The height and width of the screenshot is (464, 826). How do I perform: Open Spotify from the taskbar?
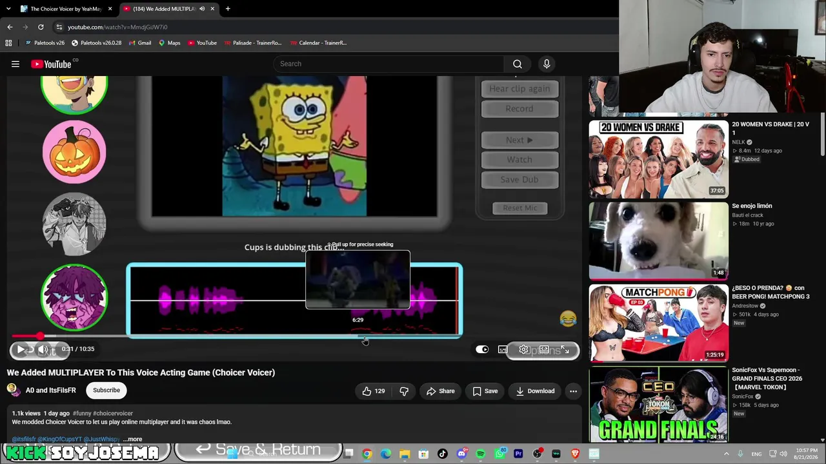480,454
